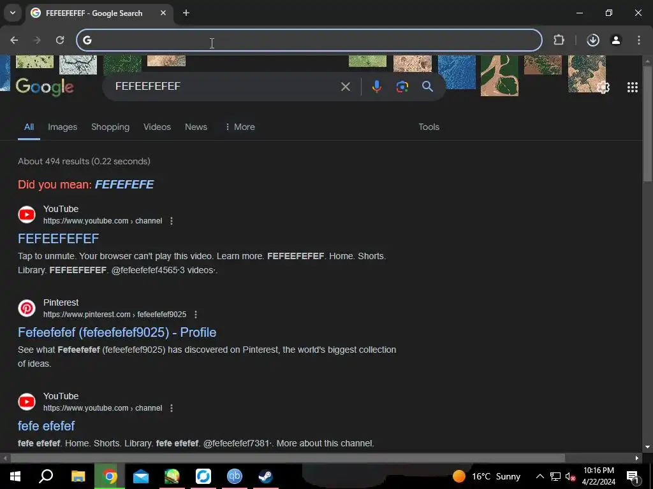This screenshot has height=489, width=653.
Task: Open the weather widget showing 16°C Sunny
Action: [487, 476]
